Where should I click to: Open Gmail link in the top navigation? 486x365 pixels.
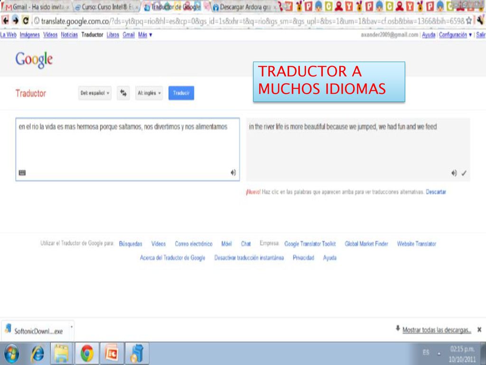coord(129,35)
